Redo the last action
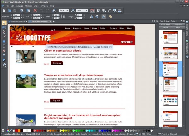This screenshot has height=136, width=189. 47,10
